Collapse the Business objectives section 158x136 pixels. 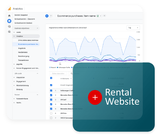(x=37, y=28)
